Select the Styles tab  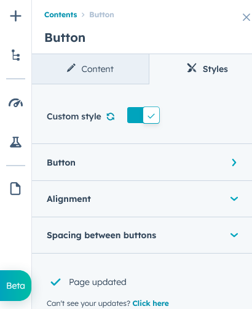click(x=200, y=69)
